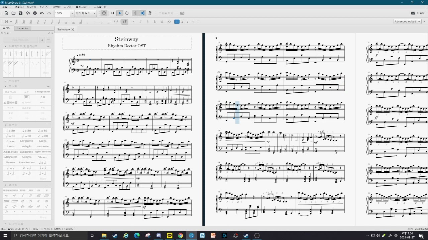Image resolution: width=428 pixels, height=240 pixels.
Task: Toggle the rest input button
Action: click(125, 22)
